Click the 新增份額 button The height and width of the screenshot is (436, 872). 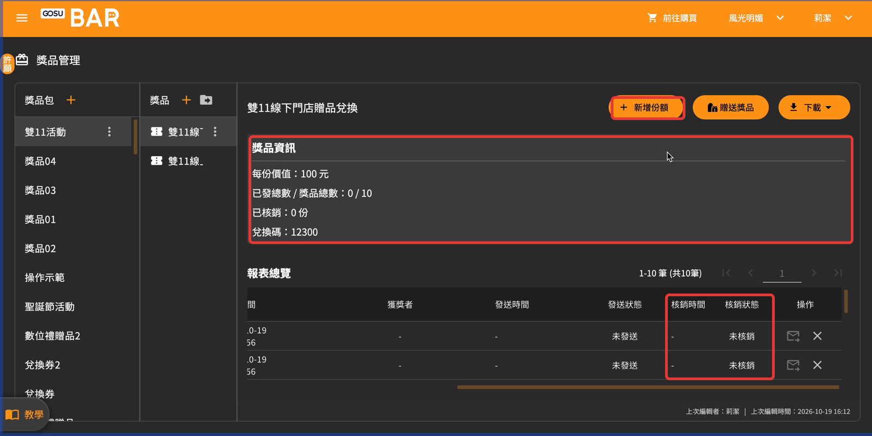(x=647, y=107)
